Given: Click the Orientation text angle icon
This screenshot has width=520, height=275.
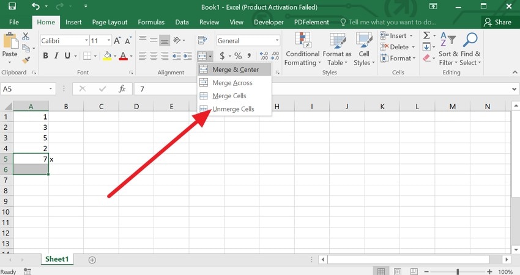Looking at the screenshot, I should pos(177,40).
